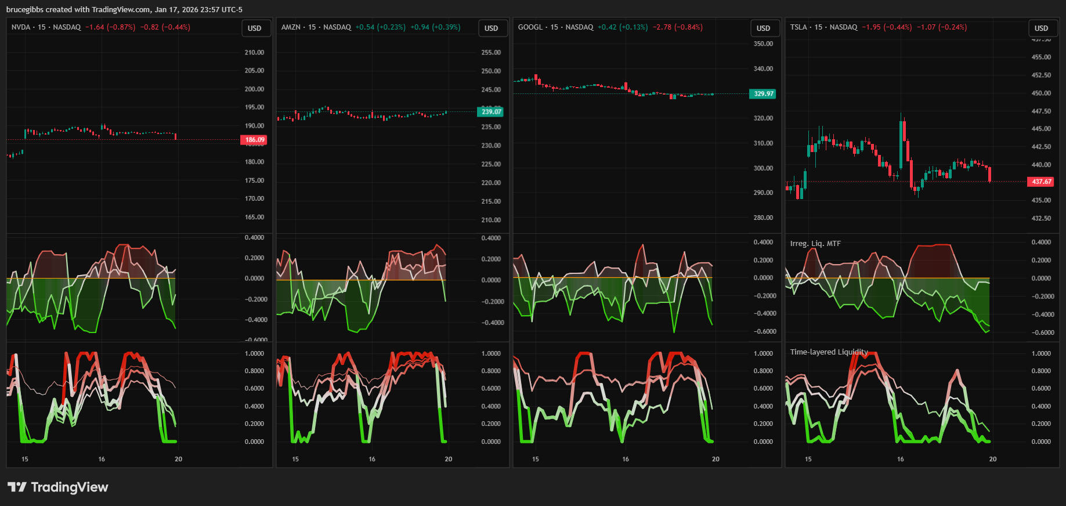Click the red 186.09 NVDA price tag
The image size is (1066, 506).
click(254, 140)
